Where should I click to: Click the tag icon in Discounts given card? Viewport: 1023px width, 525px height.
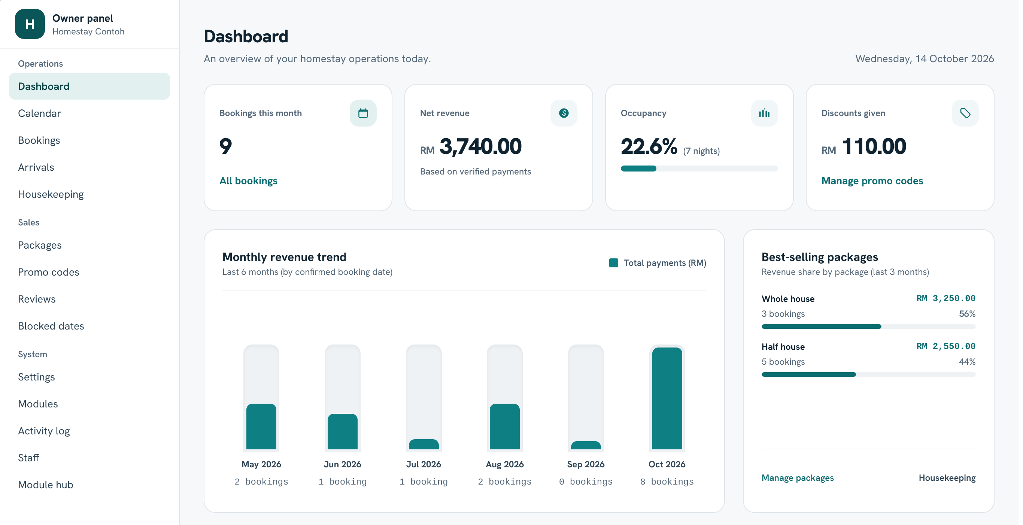tap(965, 113)
